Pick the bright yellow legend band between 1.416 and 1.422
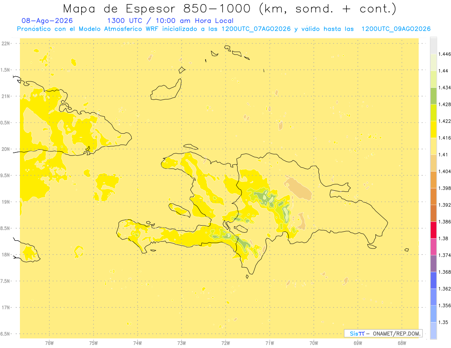This screenshot has height=348, width=451. [x=433, y=129]
